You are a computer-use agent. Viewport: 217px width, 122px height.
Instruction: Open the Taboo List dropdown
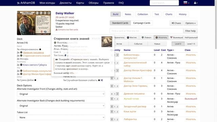61,118
